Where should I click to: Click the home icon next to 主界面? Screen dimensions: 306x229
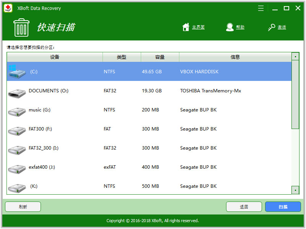click(x=186, y=27)
